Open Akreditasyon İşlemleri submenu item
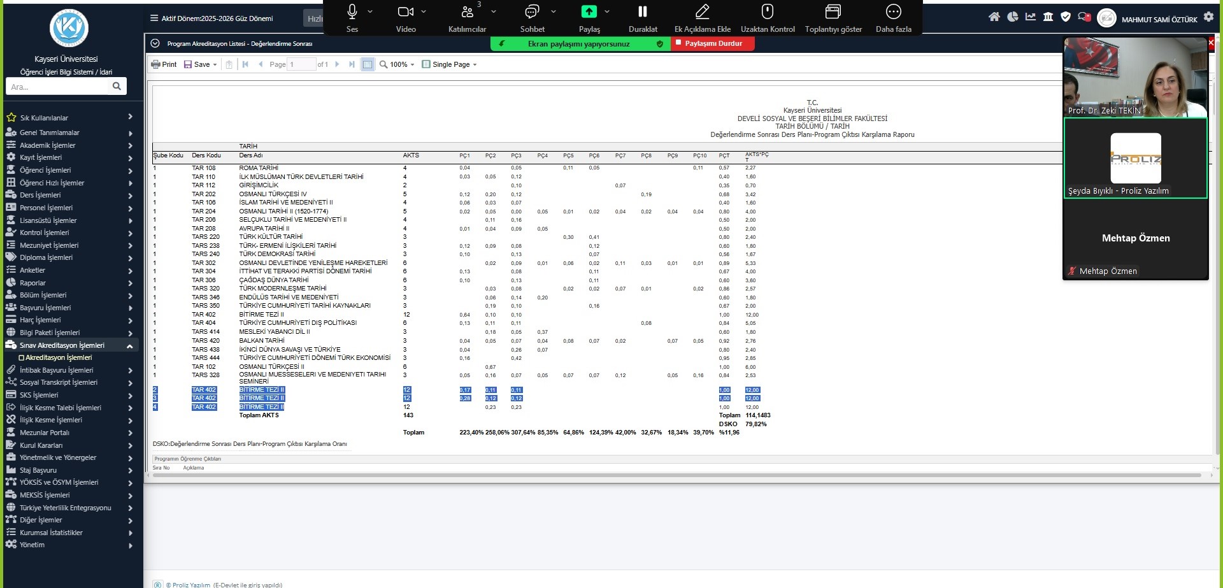Screen dimensions: 1223x588 pos(59,357)
